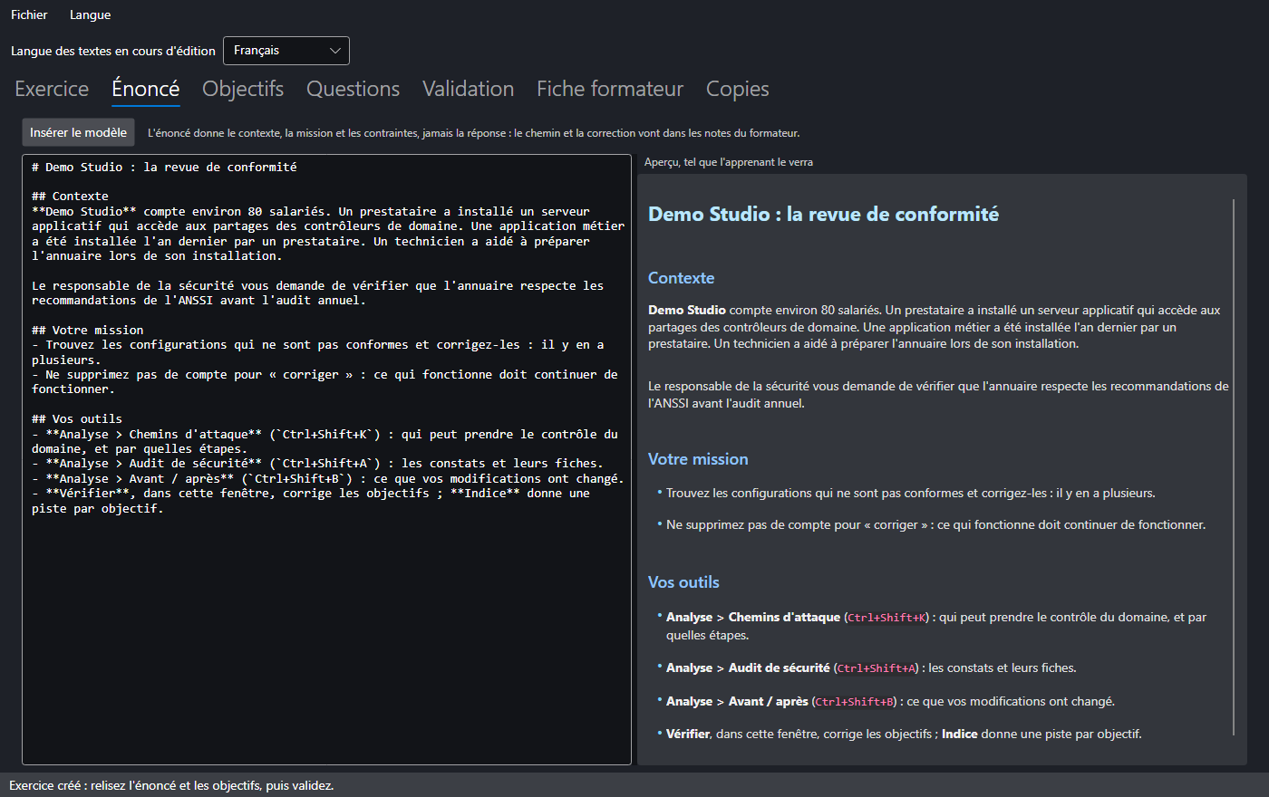This screenshot has height=797, width=1269.
Task: Open the Langue menu
Action: click(x=90, y=14)
